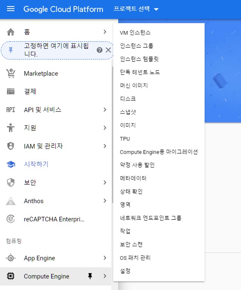Click the Marketplace cart icon
Screen dimensions: 241x290
click(x=11, y=73)
